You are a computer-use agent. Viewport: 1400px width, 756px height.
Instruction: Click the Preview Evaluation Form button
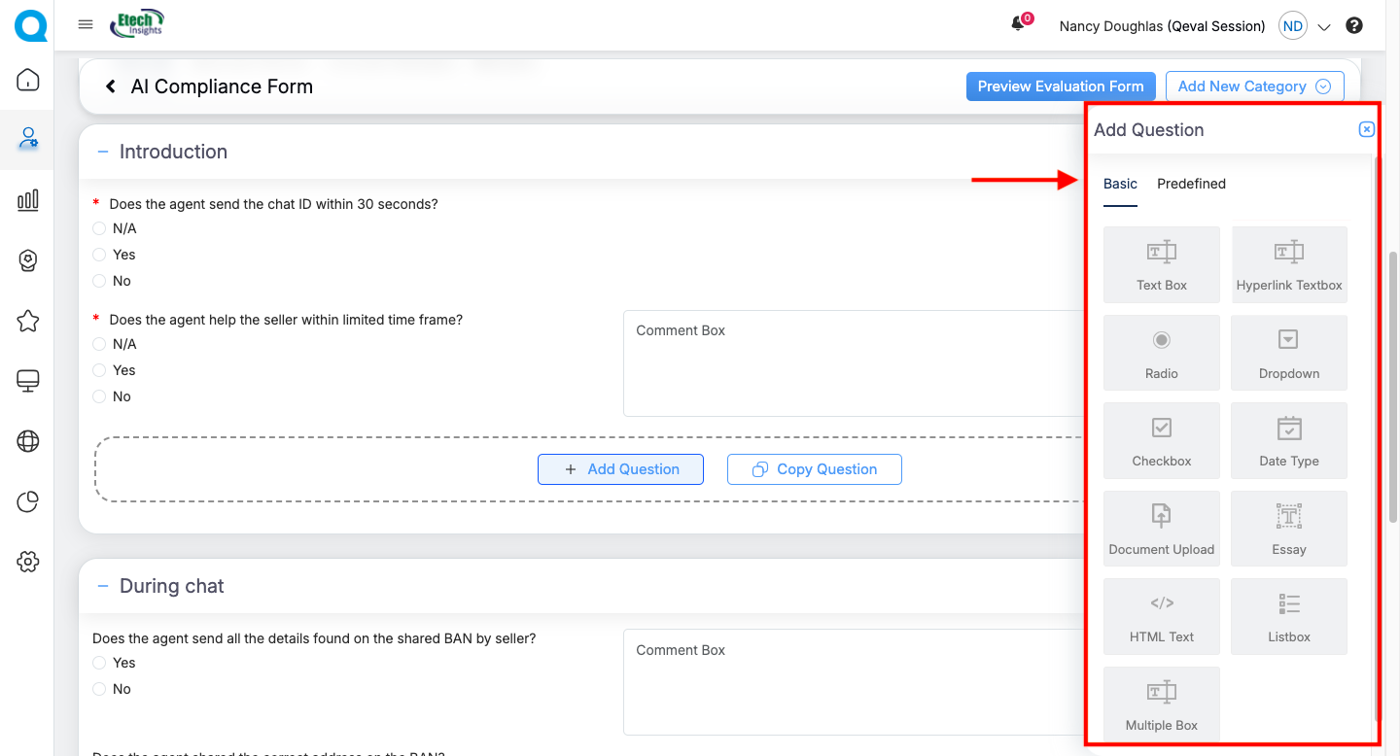click(1060, 86)
